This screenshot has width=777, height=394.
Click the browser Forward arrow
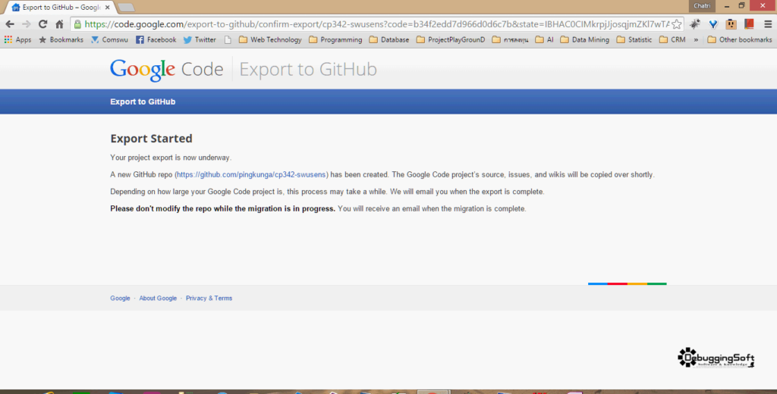(27, 23)
